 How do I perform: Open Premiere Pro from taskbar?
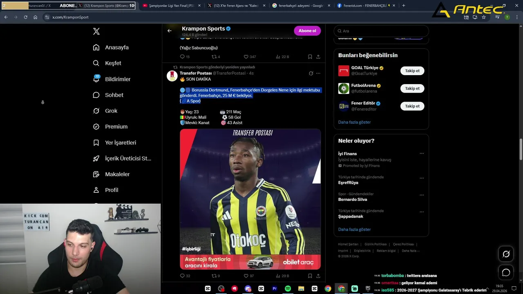coord(275,289)
